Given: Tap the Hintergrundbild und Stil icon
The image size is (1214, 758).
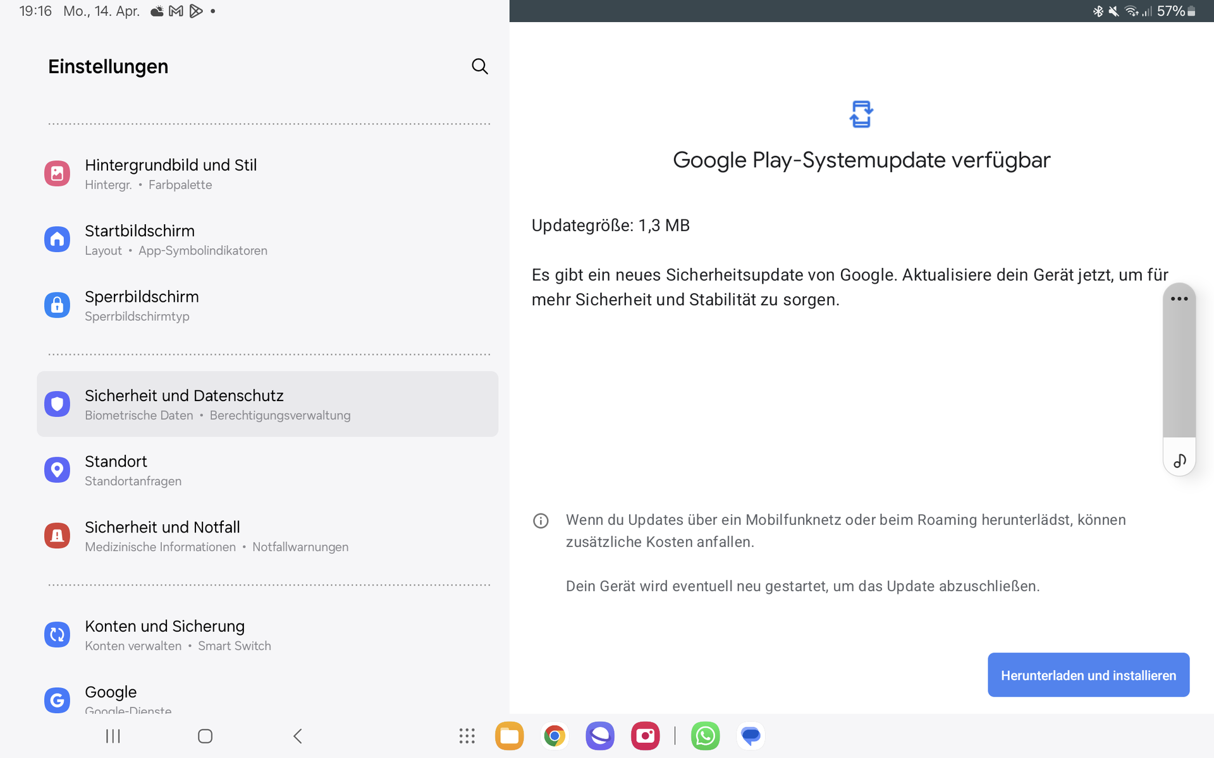Looking at the screenshot, I should [57, 174].
